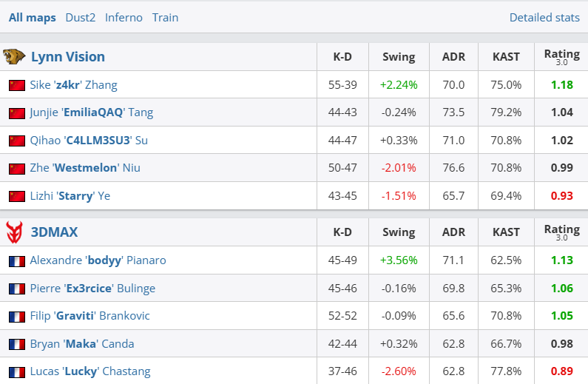Click the France flag beside Lucky
Image resolution: width=588 pixels, height=384 pixels.
[x=17, y=371]
